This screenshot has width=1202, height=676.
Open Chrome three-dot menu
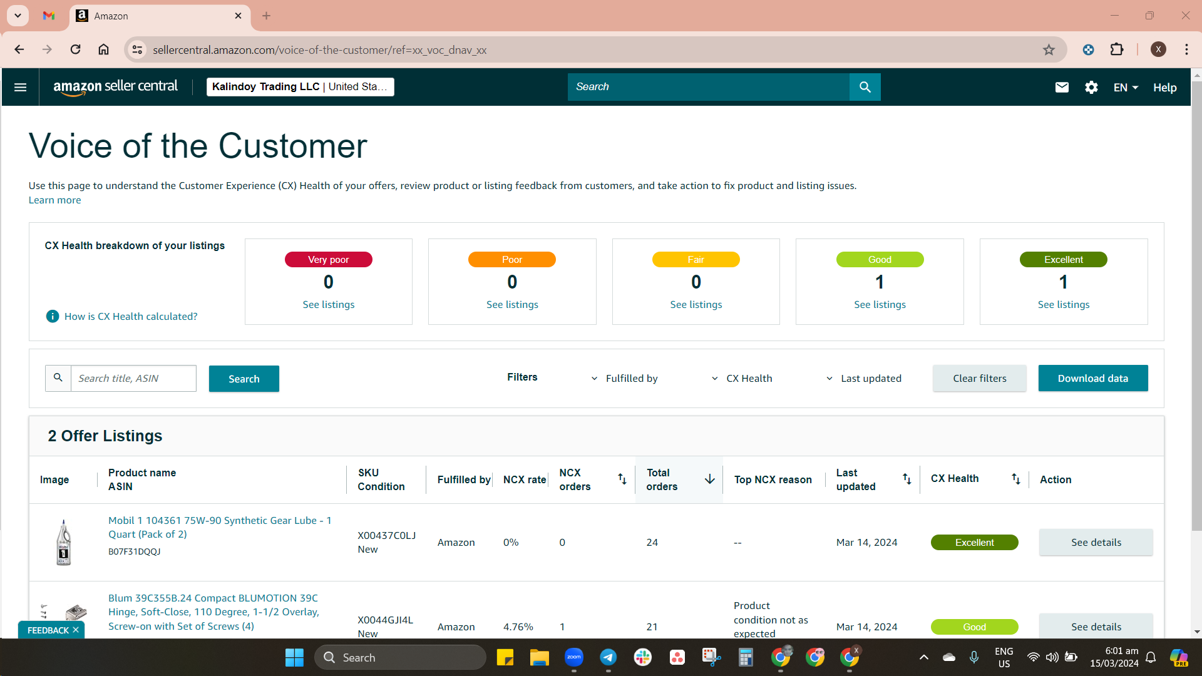coord(1186,49)
